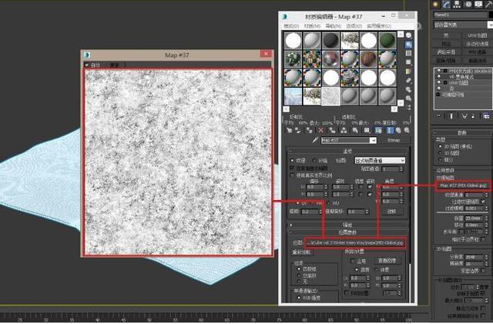Click Put to Library icon
Viewport: 493px width, 324px height.
click(x=355, y=130)
